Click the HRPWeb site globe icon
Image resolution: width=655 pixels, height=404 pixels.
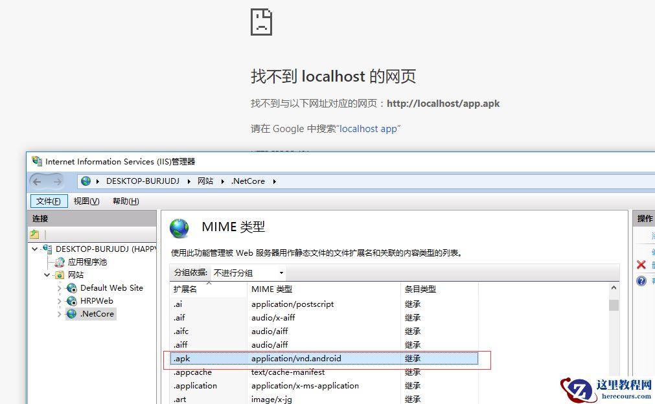tap(72, 301)
